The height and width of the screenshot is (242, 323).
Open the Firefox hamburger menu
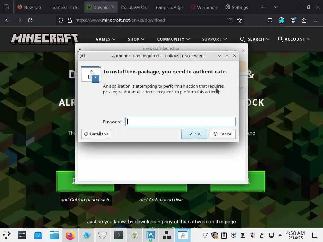[x=315, y=20]
